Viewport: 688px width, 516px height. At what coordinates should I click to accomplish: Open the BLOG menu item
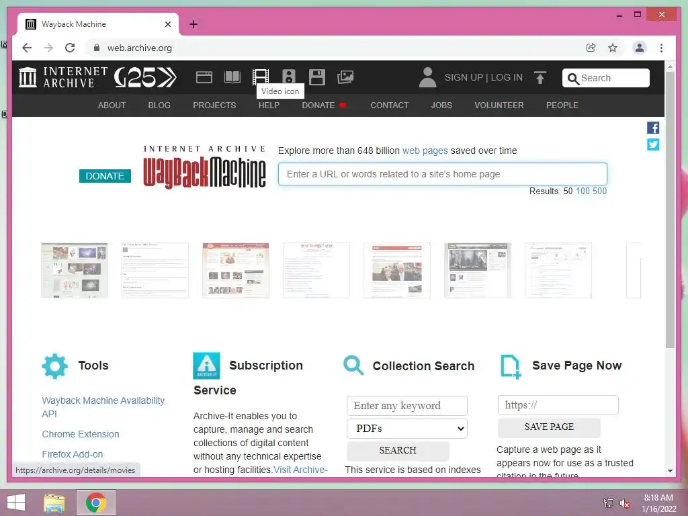(x=159, y=105)
